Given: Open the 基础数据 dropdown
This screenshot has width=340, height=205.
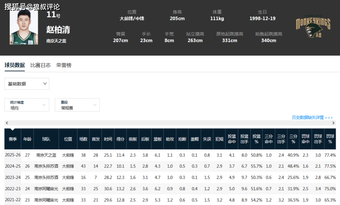Looking at the screenshot, I should click(27, 84).
